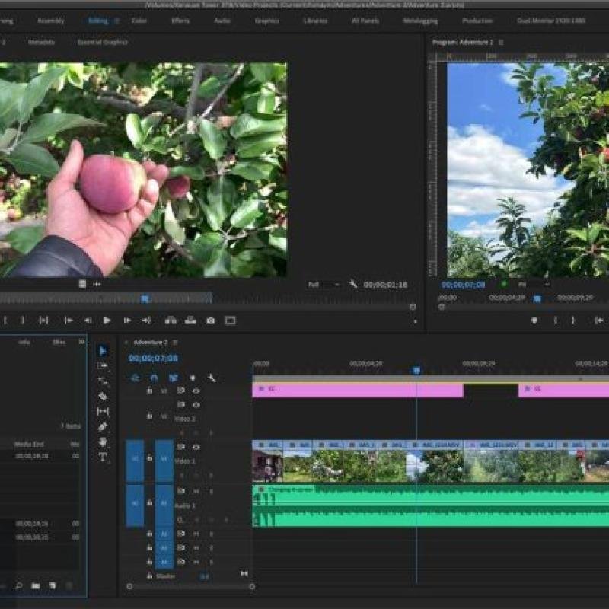Click Step Forward one frame in Source monitor
Screen dimensions: 609x609
point(127,320)
